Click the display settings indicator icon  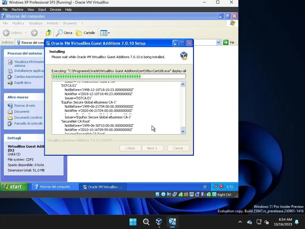(192, 194)
